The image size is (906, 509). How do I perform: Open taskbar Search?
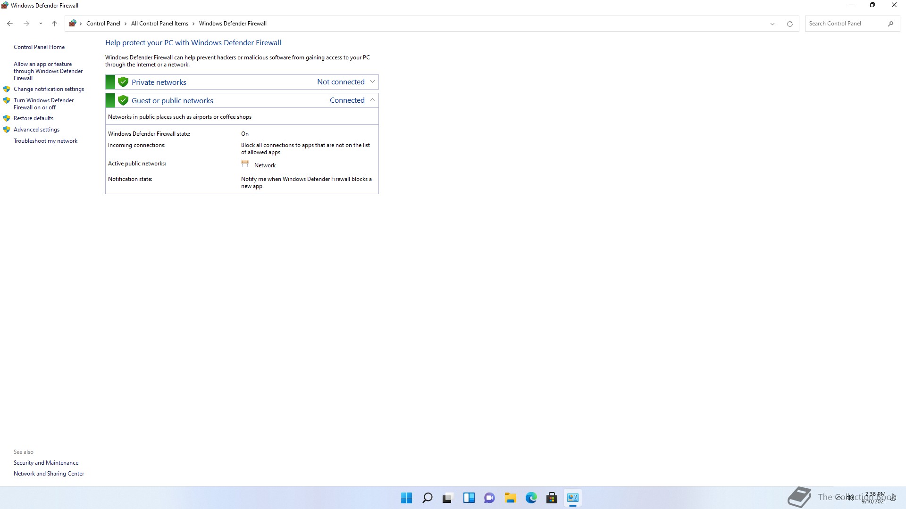427,498
